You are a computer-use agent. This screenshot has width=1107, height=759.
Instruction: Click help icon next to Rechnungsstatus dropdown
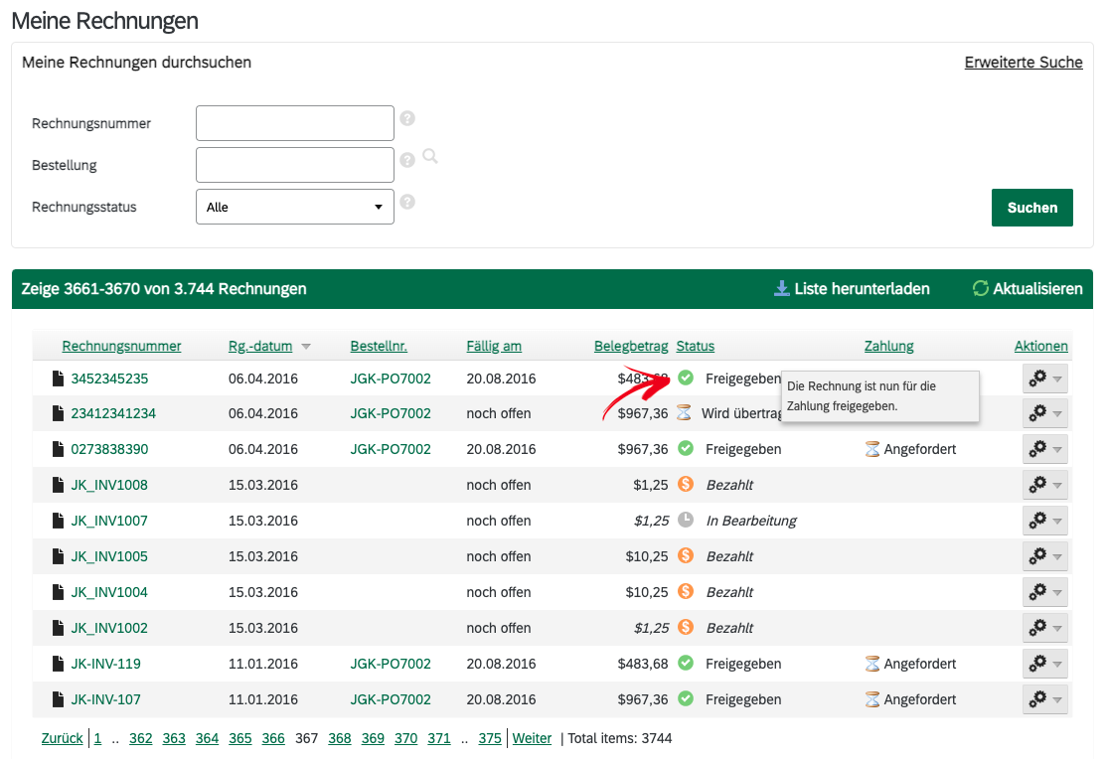[x=407, y=202]
